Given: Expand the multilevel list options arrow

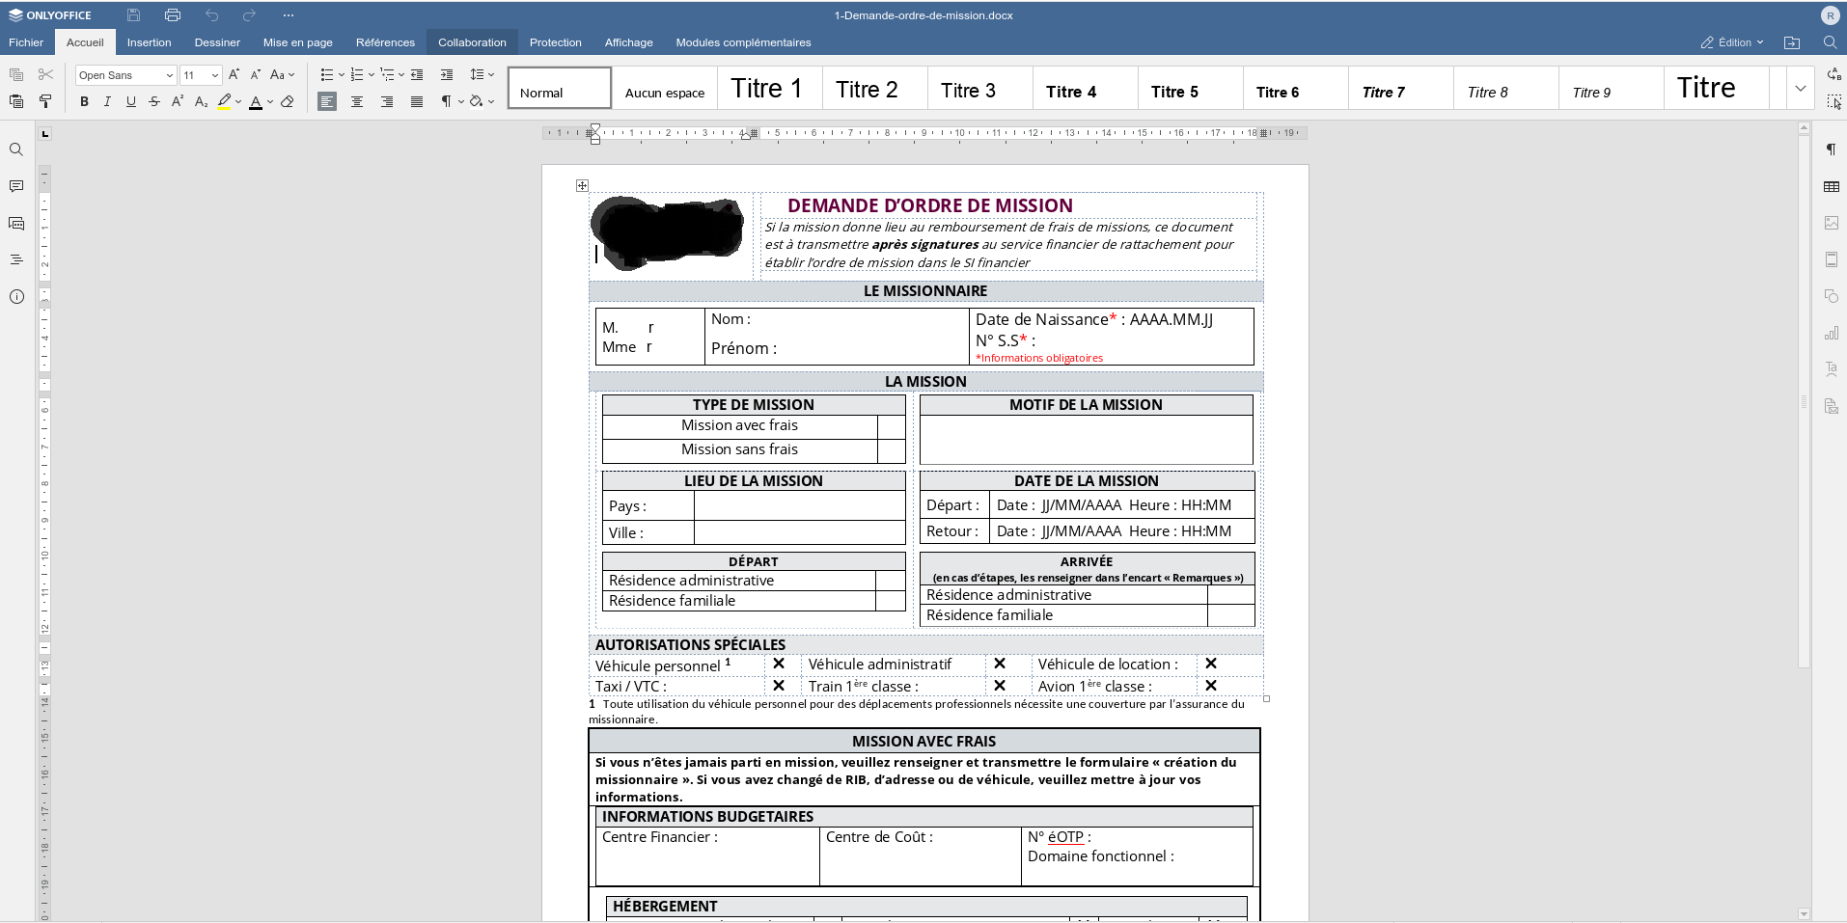Looking at the screenshot, I should [x=401, y=74].
